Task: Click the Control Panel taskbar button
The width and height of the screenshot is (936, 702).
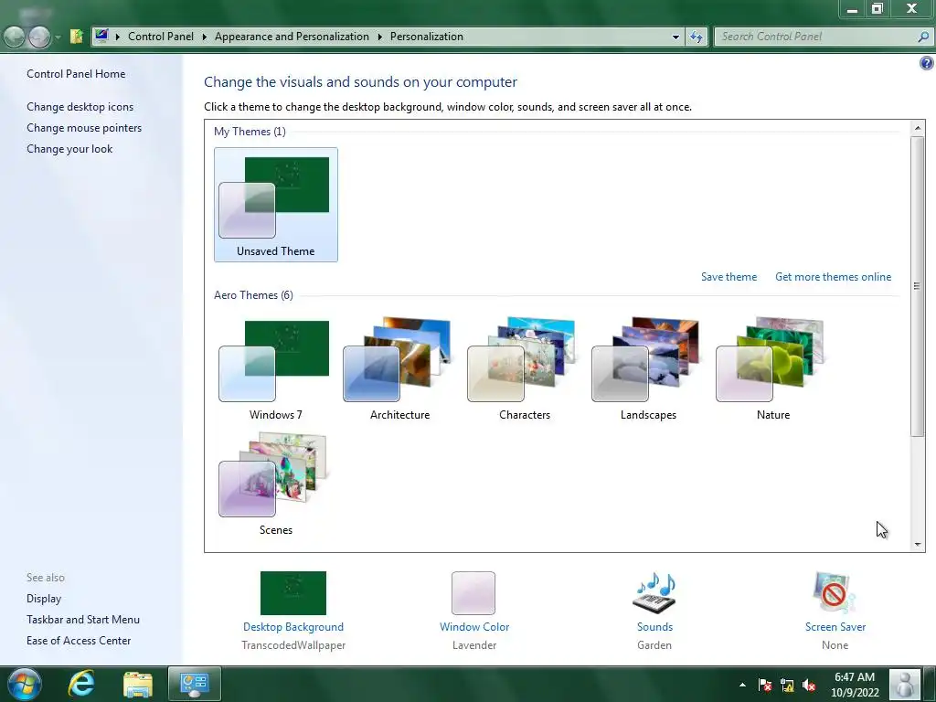Action: pos(195,684)
